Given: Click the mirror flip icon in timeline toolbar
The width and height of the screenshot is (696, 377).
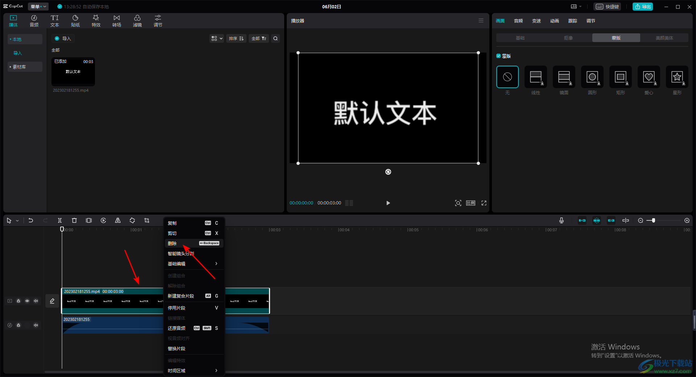Looking at the screenshot, I should pos(118,220).
